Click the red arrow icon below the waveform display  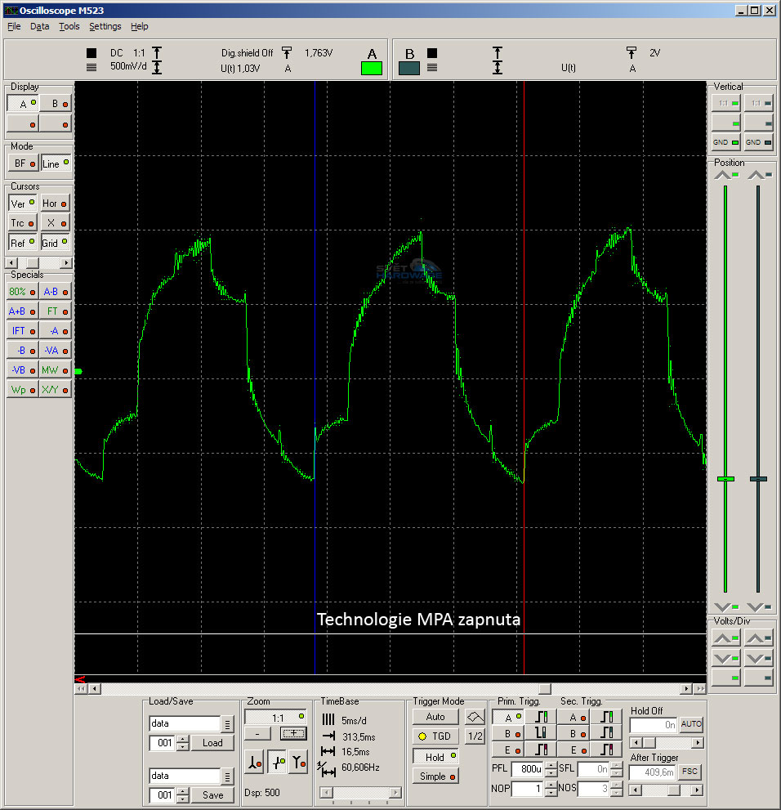(x=81, y=679)
